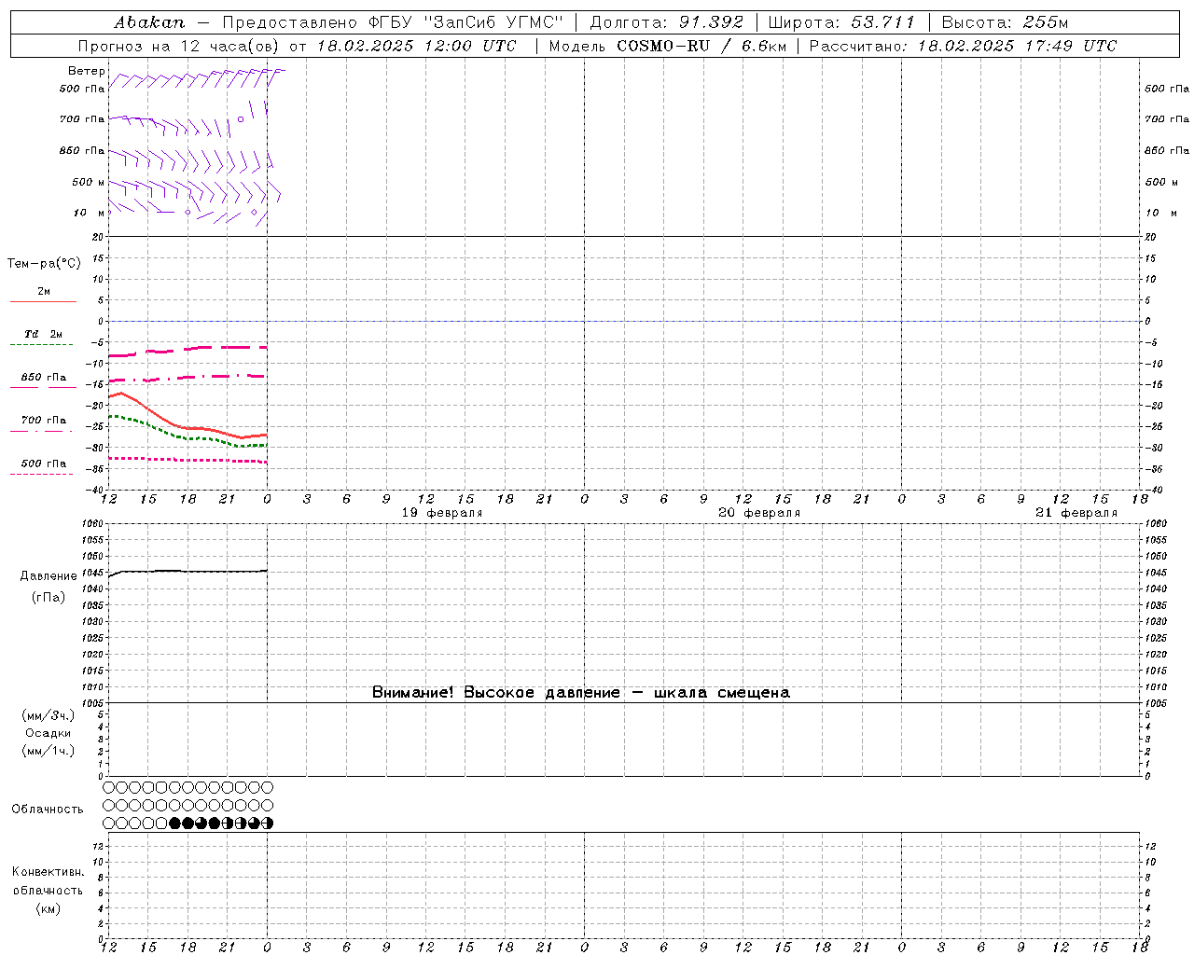Click the high pressure warning Внимание! message
Image resolution: width=1194 pixels, height=955 pixels.
(x=581, y=692)
